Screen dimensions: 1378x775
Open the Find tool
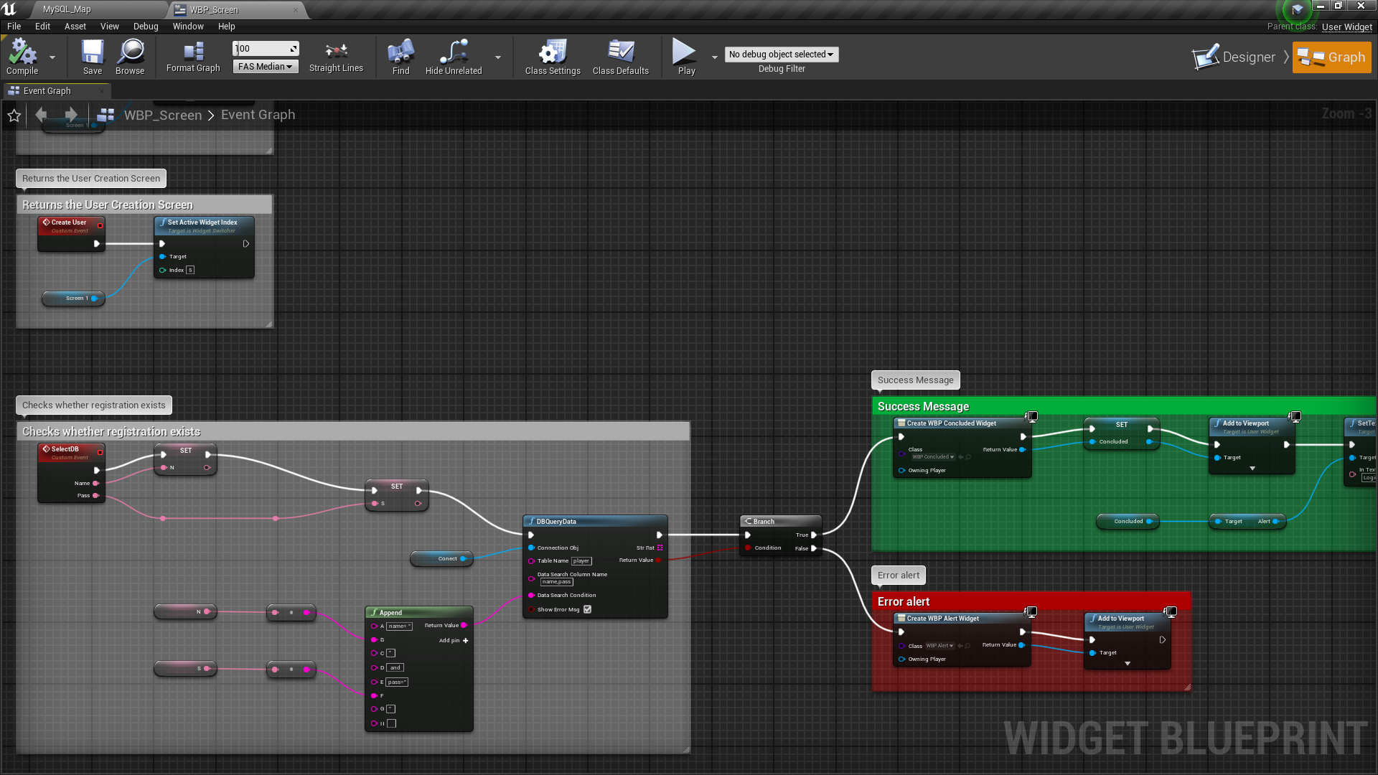400,57
